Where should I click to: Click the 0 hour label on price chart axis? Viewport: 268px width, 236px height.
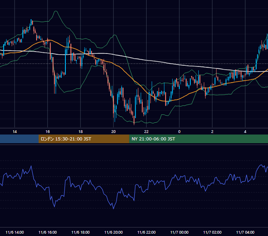click(x=179, y=132)
